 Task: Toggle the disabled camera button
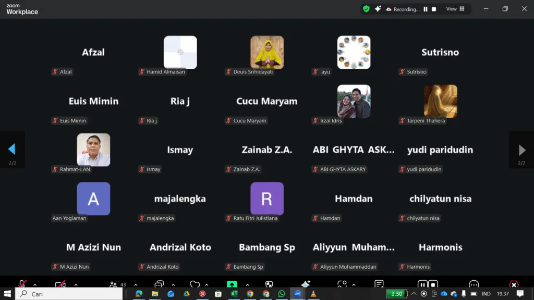tap(60, 284)
